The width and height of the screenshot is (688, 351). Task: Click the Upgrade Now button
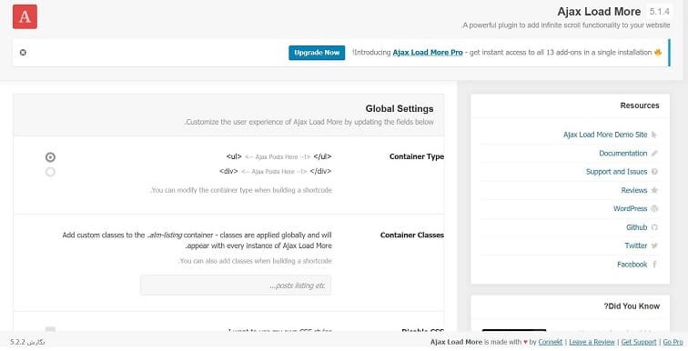[317, 53]
